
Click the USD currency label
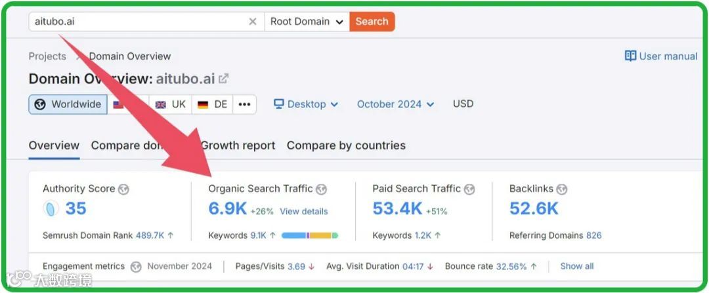(463, 104)
